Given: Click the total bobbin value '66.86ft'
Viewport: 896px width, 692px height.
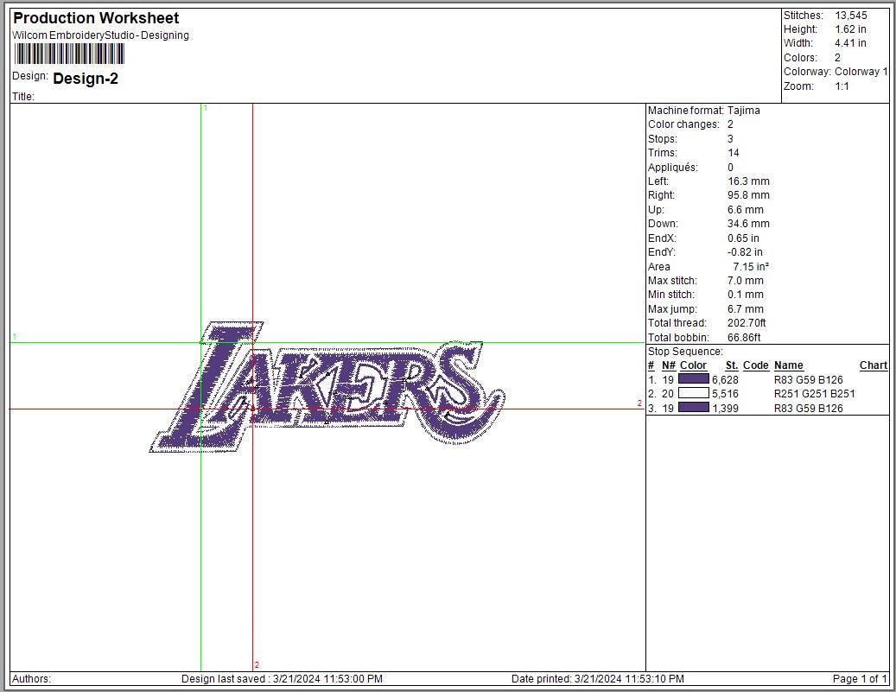Looking at the screenshot, I should click(744, 338).
